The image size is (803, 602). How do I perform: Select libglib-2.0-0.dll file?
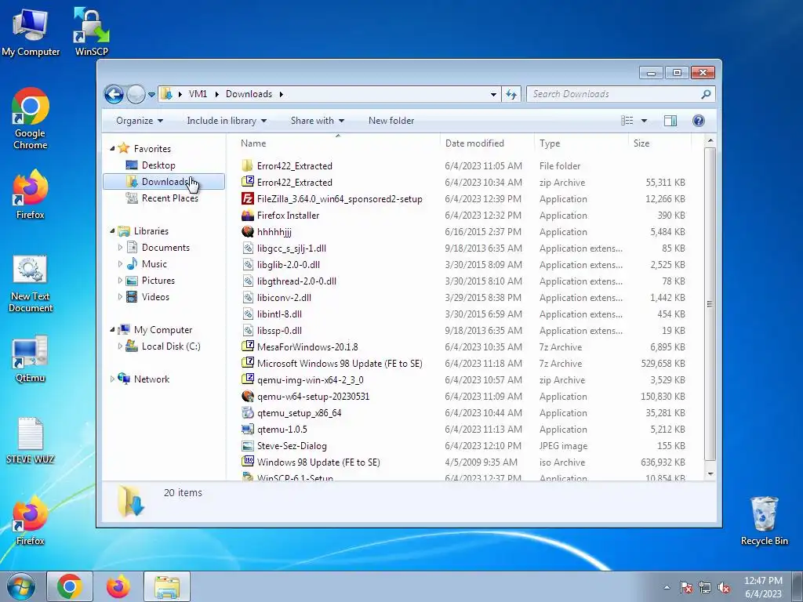(289, 265)
